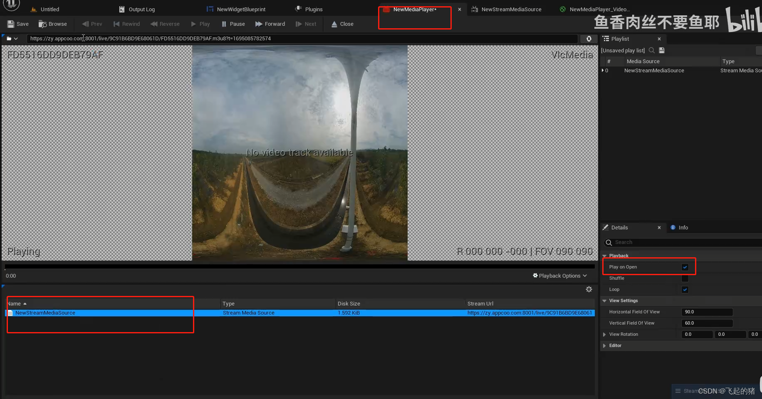Expand the View Rotation property
The width and height of the screenshot is (762, 399).
[604, 335]
